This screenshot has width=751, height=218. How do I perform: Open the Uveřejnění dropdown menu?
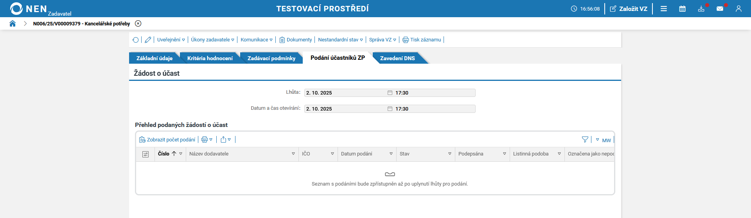[171, 40]
